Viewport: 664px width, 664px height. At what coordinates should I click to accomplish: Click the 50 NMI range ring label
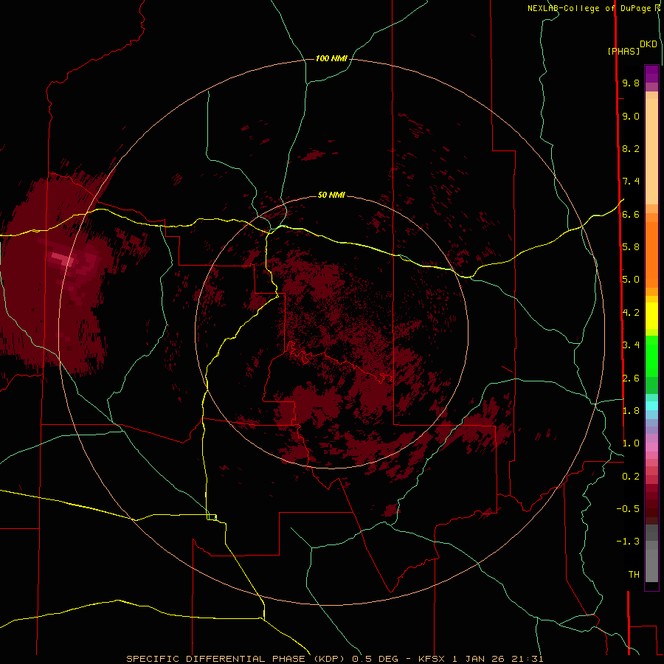point(331,195)
